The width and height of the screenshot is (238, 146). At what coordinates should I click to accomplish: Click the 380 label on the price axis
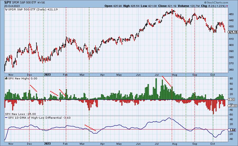[x=231, y=57]
